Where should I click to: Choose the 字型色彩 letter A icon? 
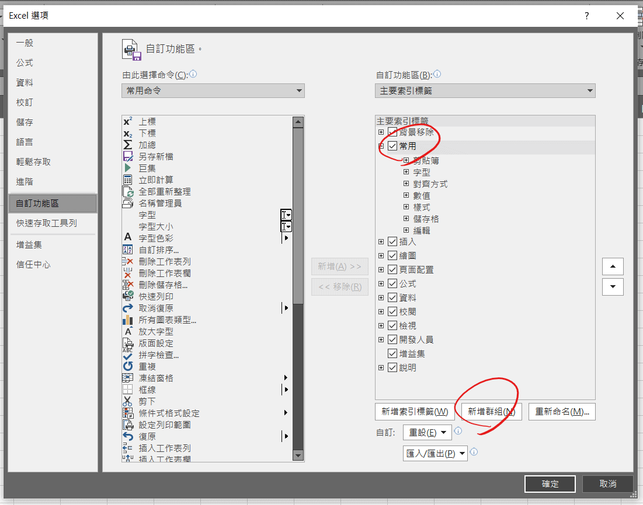[127, 238]
